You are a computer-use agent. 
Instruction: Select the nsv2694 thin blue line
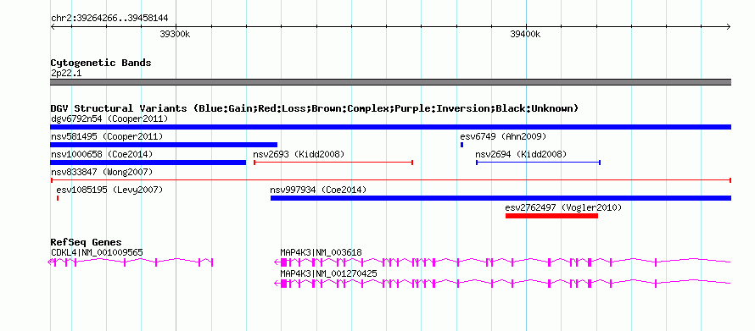coord(538,163)
